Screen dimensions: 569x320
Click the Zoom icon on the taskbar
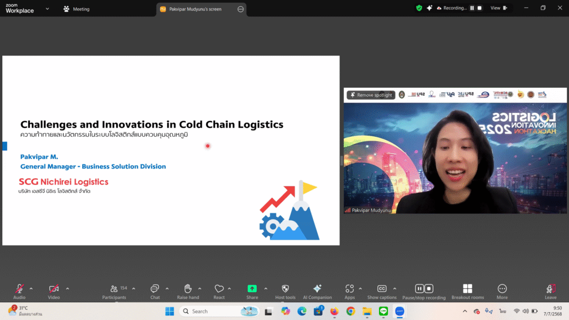coord(400,311)
